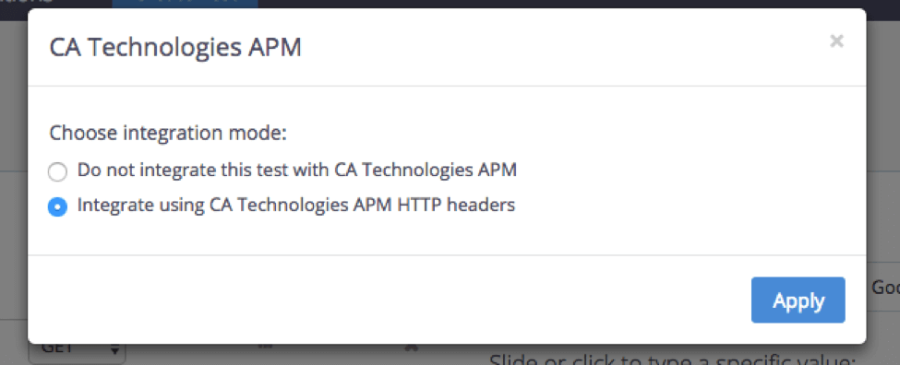Click the 'Integrate using CA Technologies APM HTTP headers' label
Image resolution: width=900 pixels, height=365 pixels.
296,206
